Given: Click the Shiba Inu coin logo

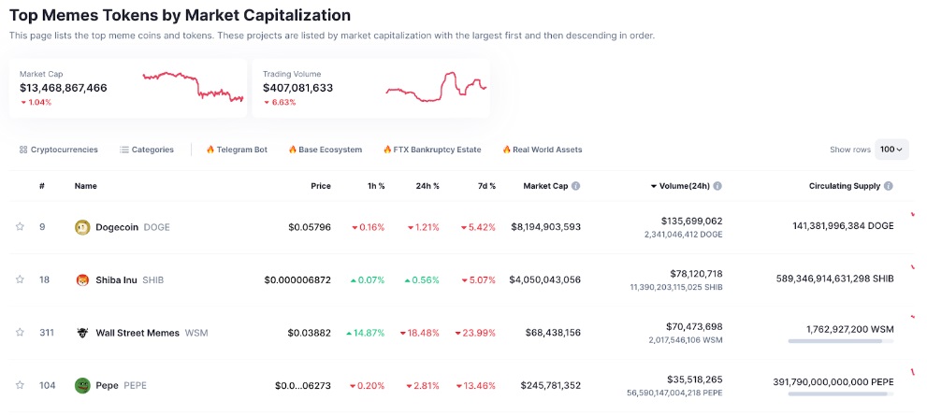Looking at the screenshot, I should click(x=81, y=279).
